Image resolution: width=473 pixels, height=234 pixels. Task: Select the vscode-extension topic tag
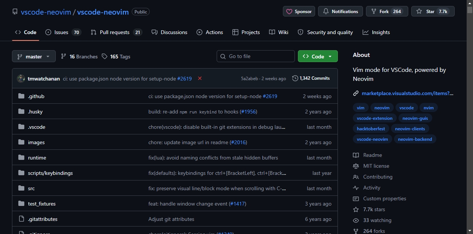[375, 118]
